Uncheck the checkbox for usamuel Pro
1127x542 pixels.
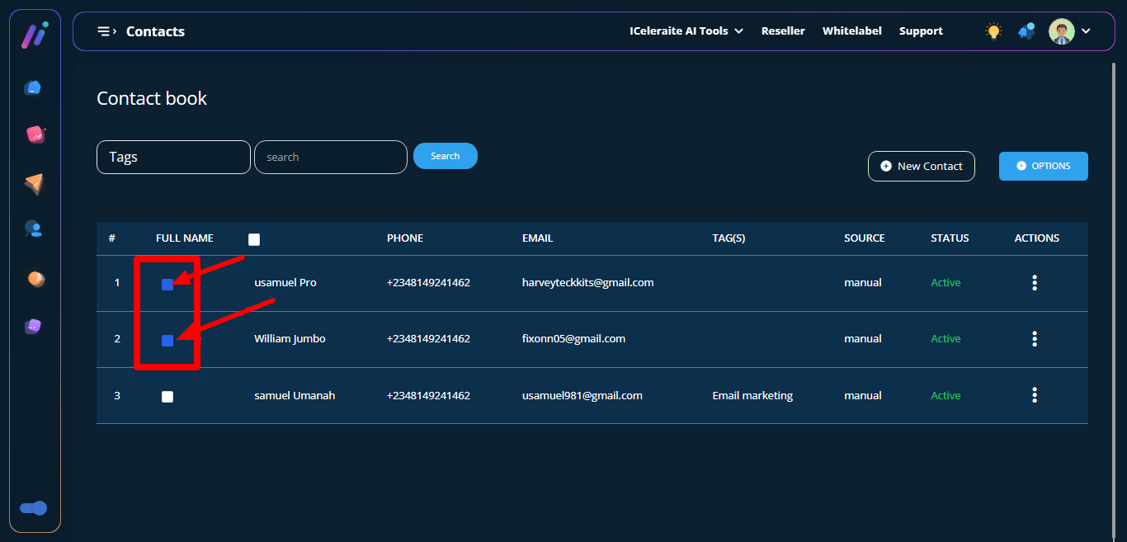point(167,285)
